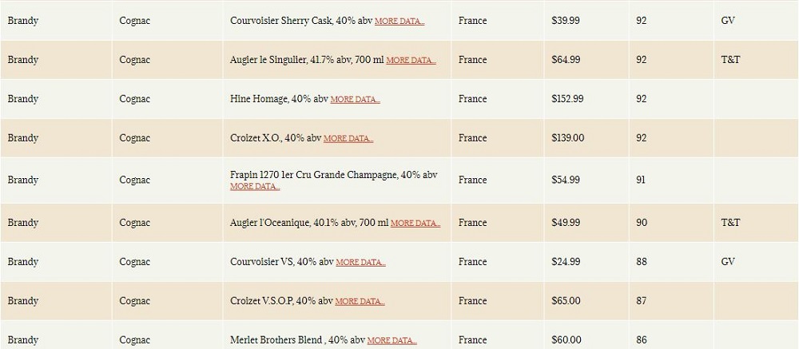Click the $152.99 price for Hine Homage

(567, 99)
